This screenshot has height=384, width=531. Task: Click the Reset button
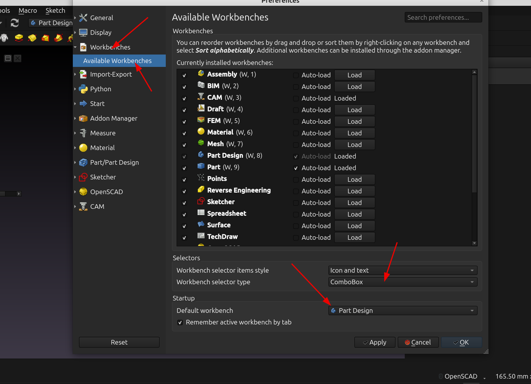[x=119, y=342]
